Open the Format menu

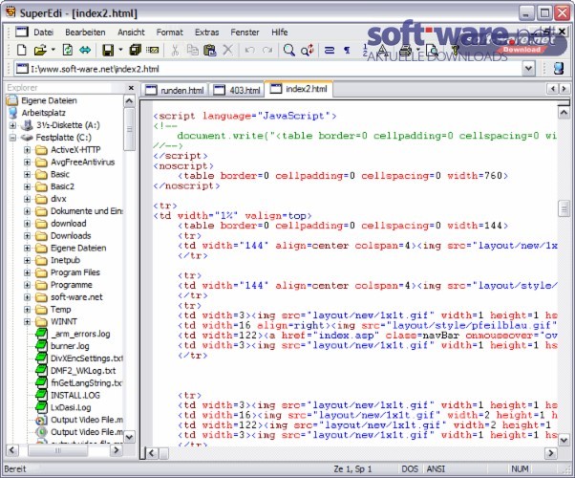click(169, 33)
